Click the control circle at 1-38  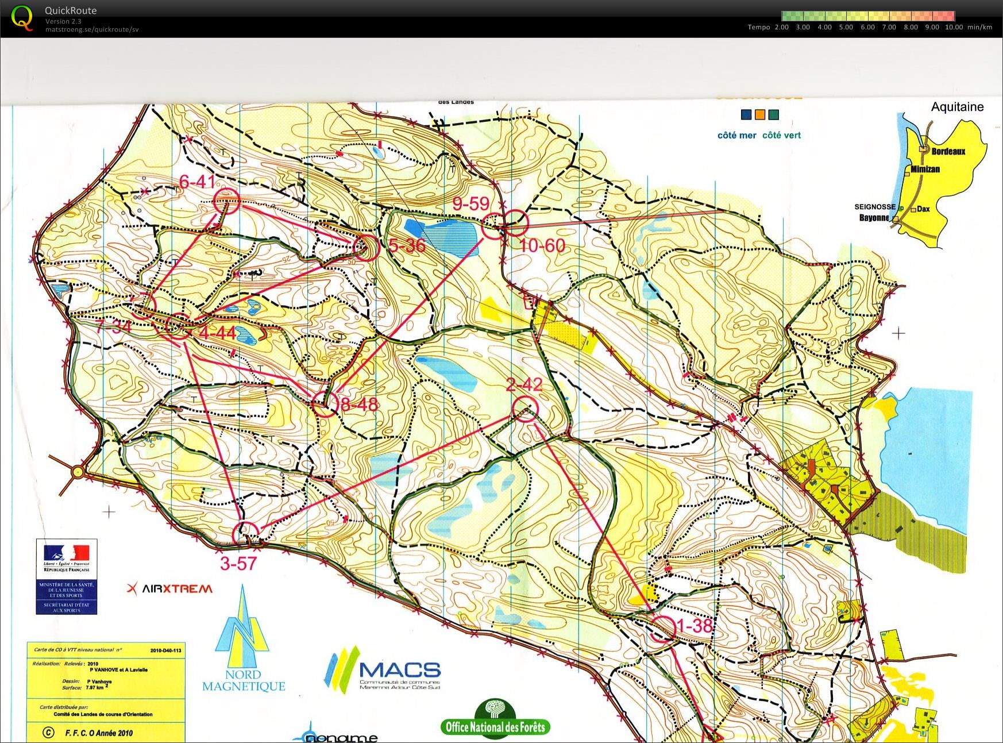point(663,629)
